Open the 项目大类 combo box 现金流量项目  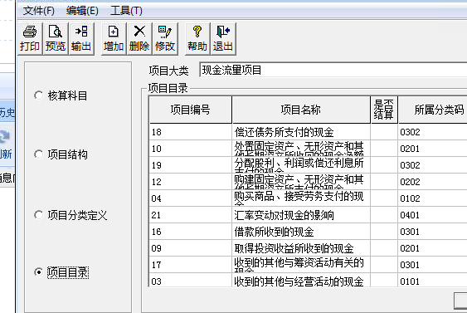[x=333, y=71]
